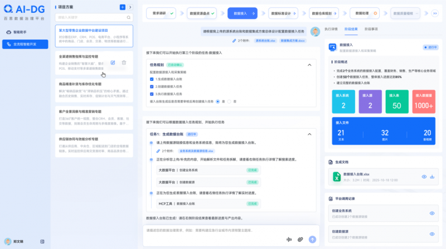Download the 数据接入台账.xlsx file
This screenshot has height=249, width=446.
click(x=432, y=177)
